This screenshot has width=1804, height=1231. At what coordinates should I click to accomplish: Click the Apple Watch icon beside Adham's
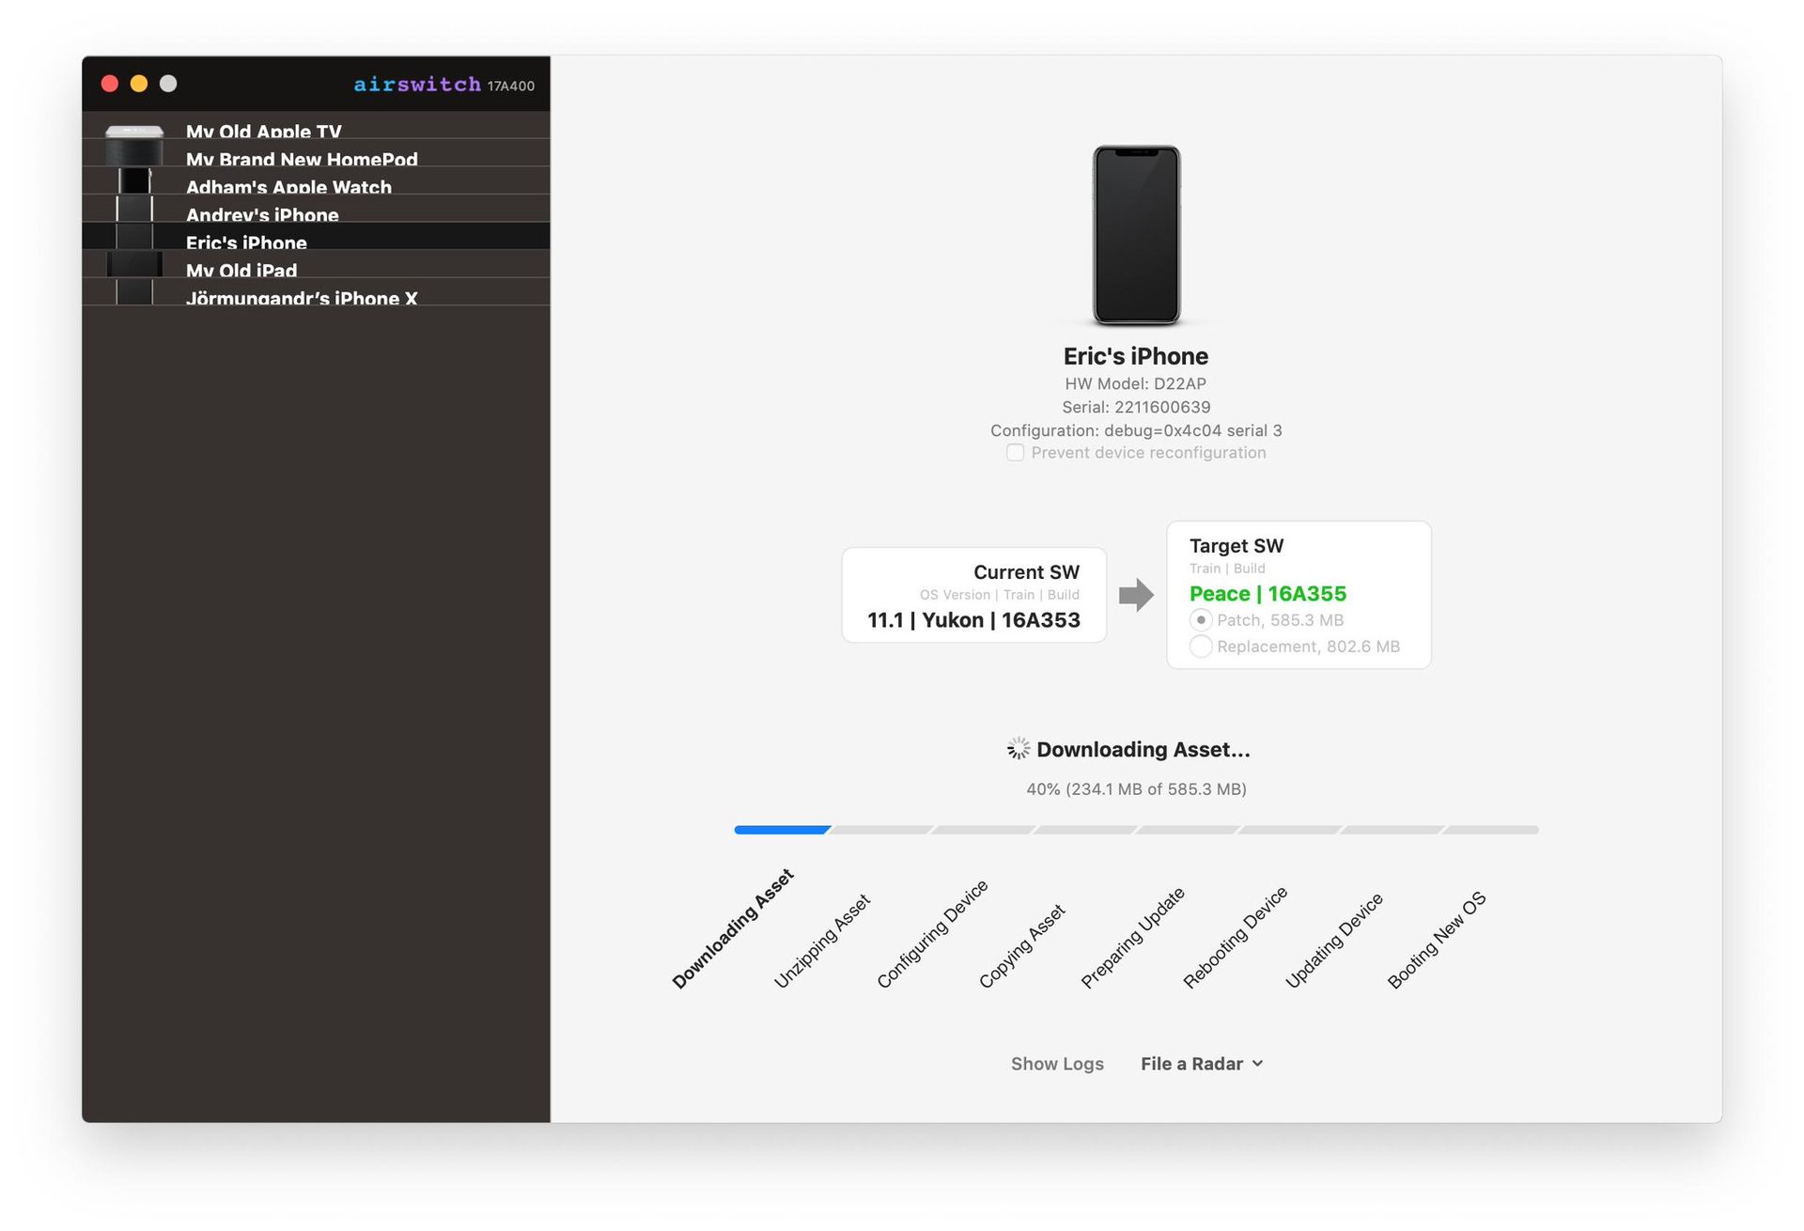[x=134, y=180]
